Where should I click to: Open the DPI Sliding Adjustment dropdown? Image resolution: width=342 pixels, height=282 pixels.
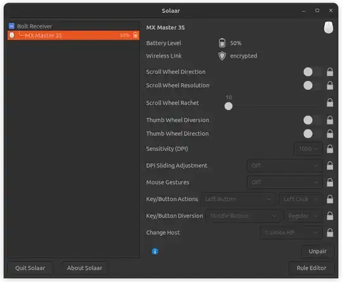[284, 166]
